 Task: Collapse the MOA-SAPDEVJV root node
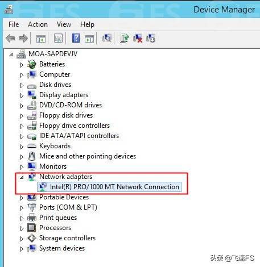(x=11, y=55)
